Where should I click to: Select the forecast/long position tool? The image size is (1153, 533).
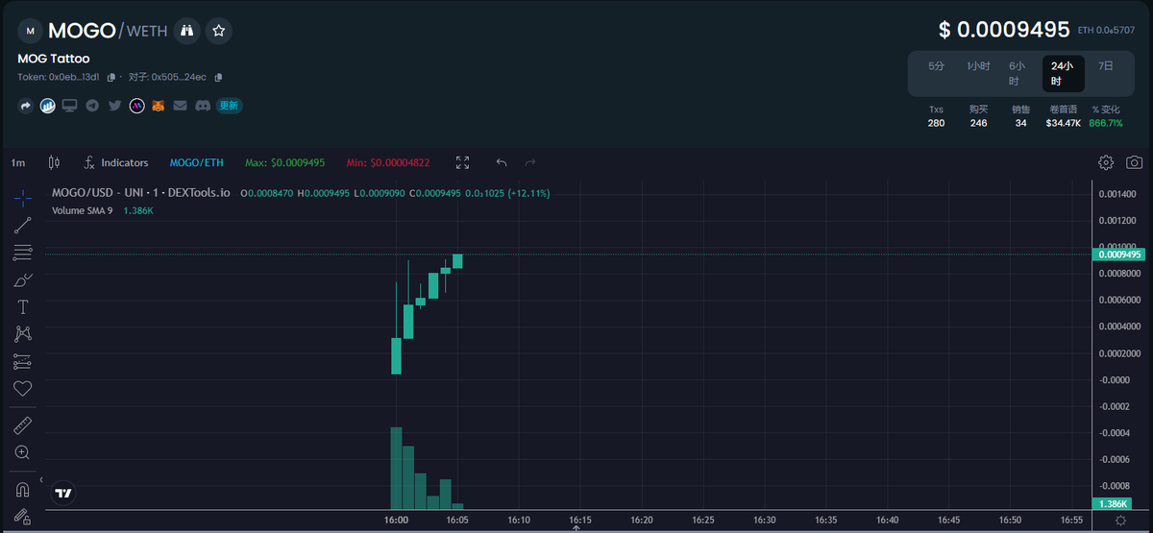pyautogui.click(x=23, y=362)
